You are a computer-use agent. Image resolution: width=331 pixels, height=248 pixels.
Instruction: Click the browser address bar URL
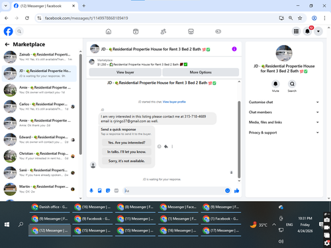(86, 18)
